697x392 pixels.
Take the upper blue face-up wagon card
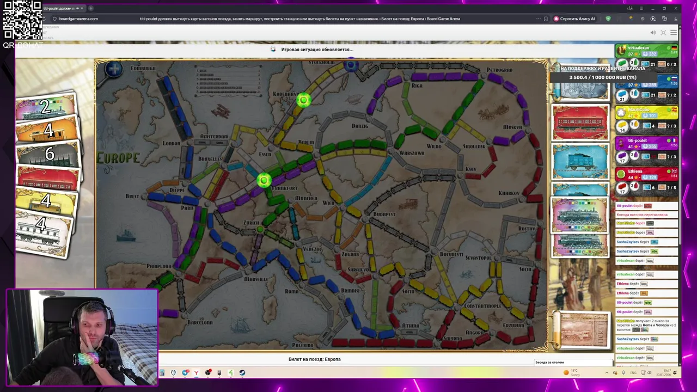click(580, 161)
